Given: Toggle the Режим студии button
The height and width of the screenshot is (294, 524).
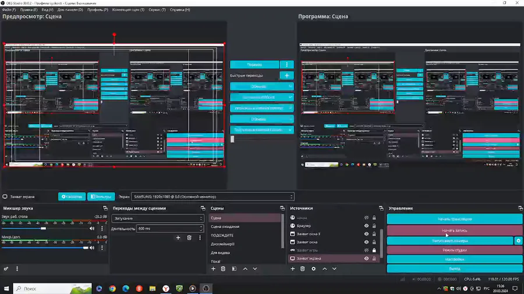Looking at the screenshot, I should tap(455, 250).
